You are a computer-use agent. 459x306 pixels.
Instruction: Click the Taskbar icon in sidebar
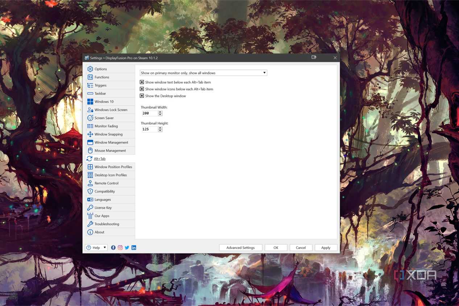(90, 94)
